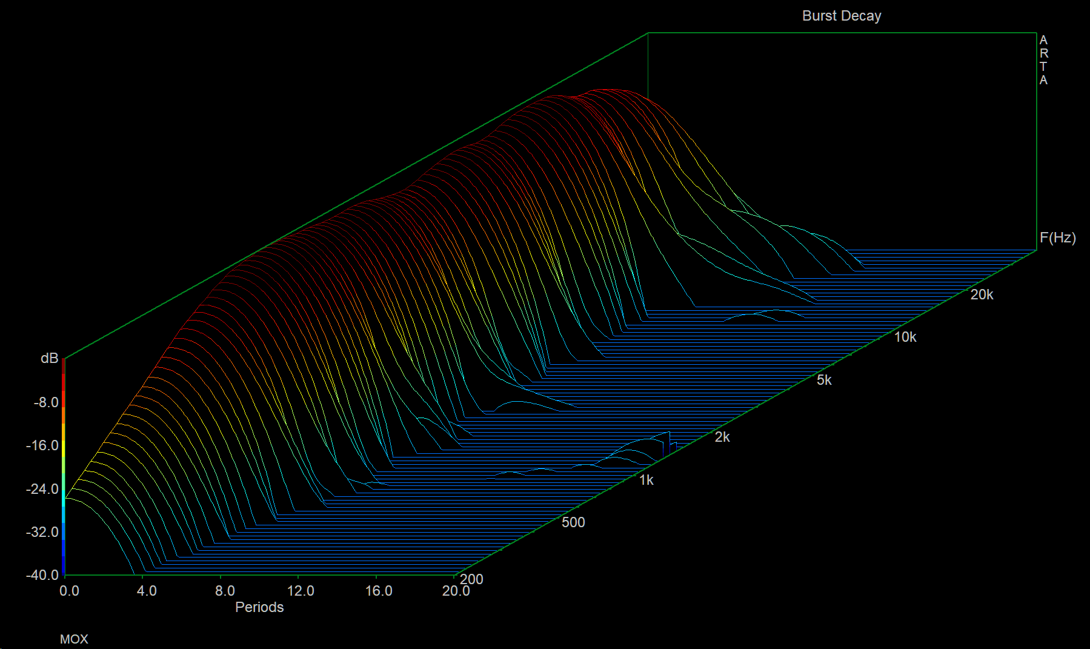
Task: Click the 1k frequency label
Action: (x=646, y=480)
